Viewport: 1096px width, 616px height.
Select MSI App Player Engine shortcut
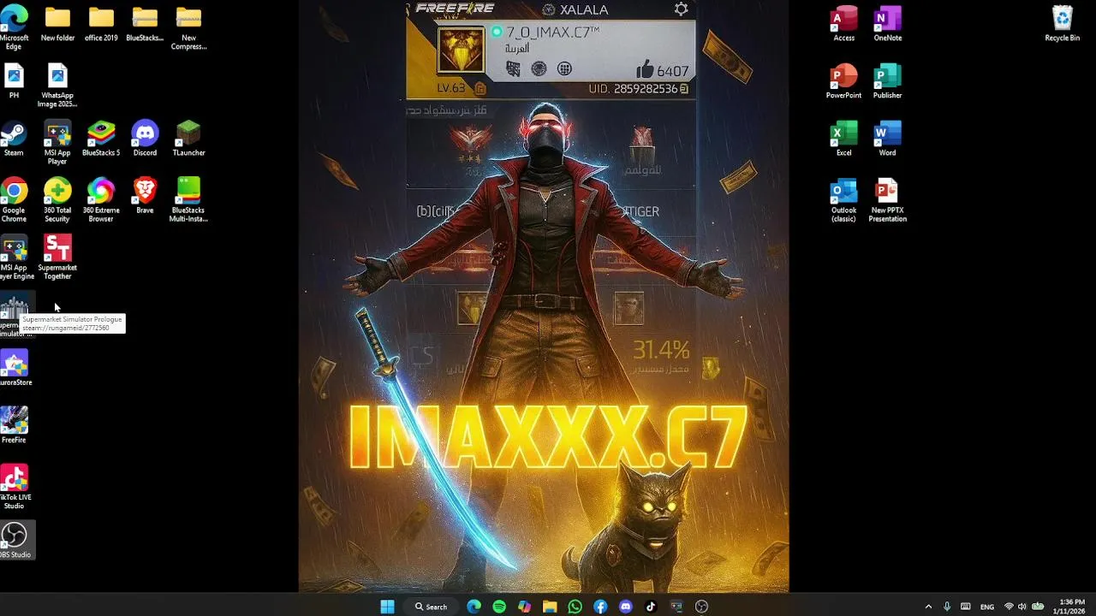click(15, 257)
